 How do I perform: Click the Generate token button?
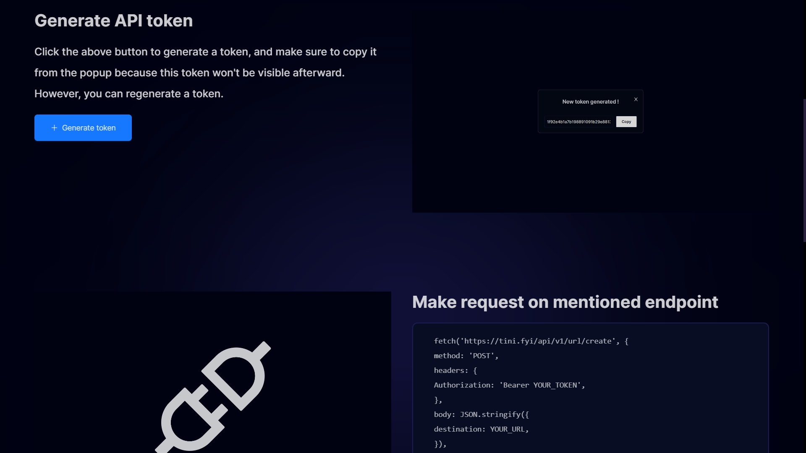83,128
